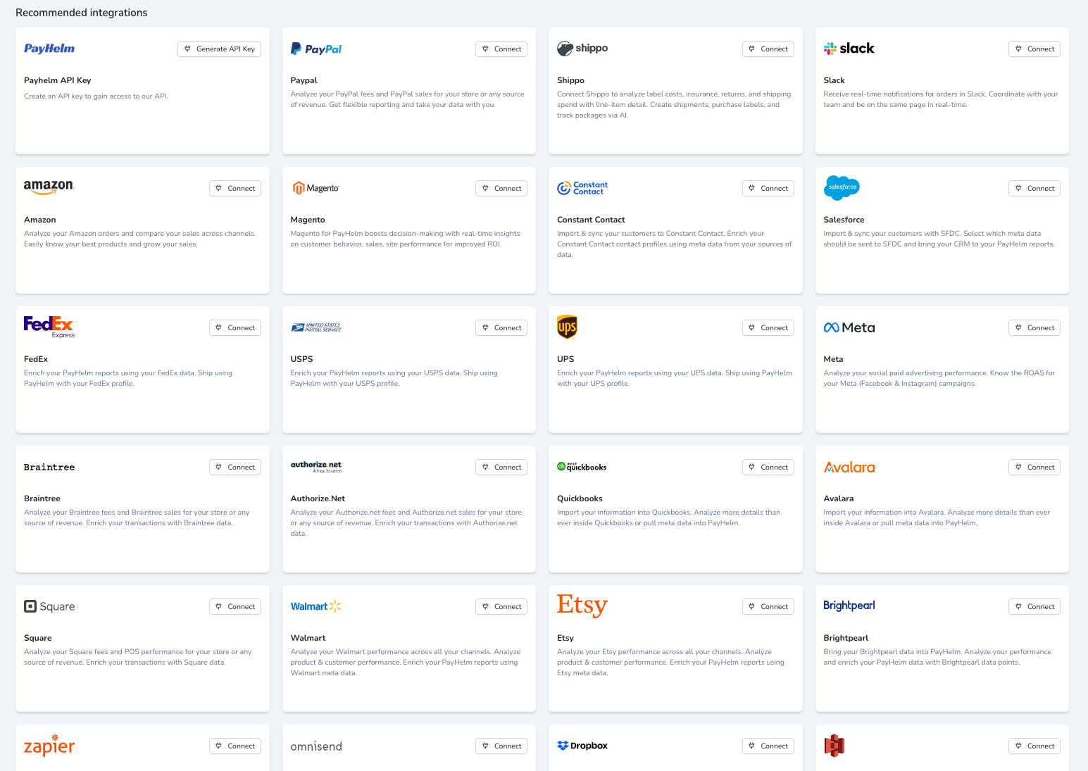Click the FedEx Express logo
Viewport: 1088px width, 771px height.
(x=49, y=327)
